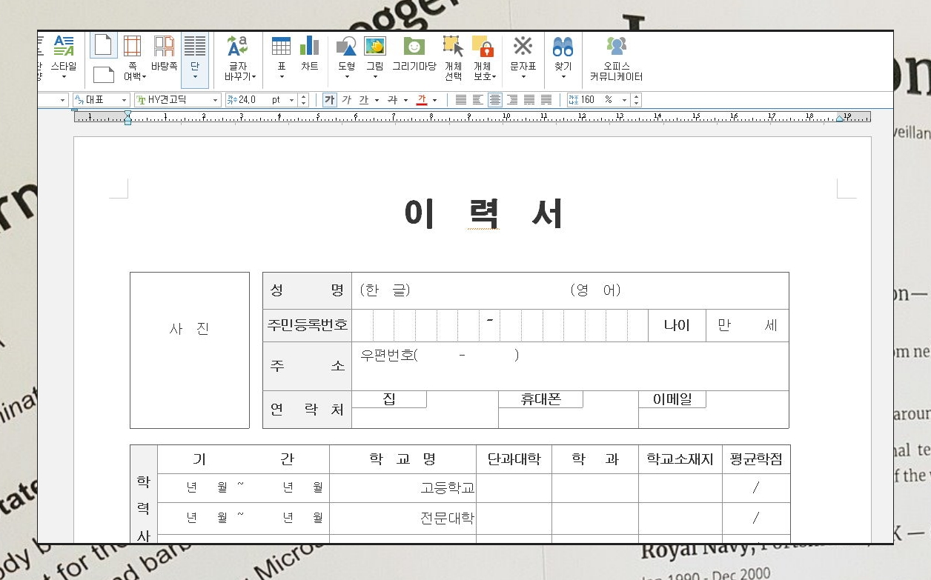This screenshot has height=580, width=931.
Task: Open 그리기마당 clip art gallery
Action: (x=414, y=52)
